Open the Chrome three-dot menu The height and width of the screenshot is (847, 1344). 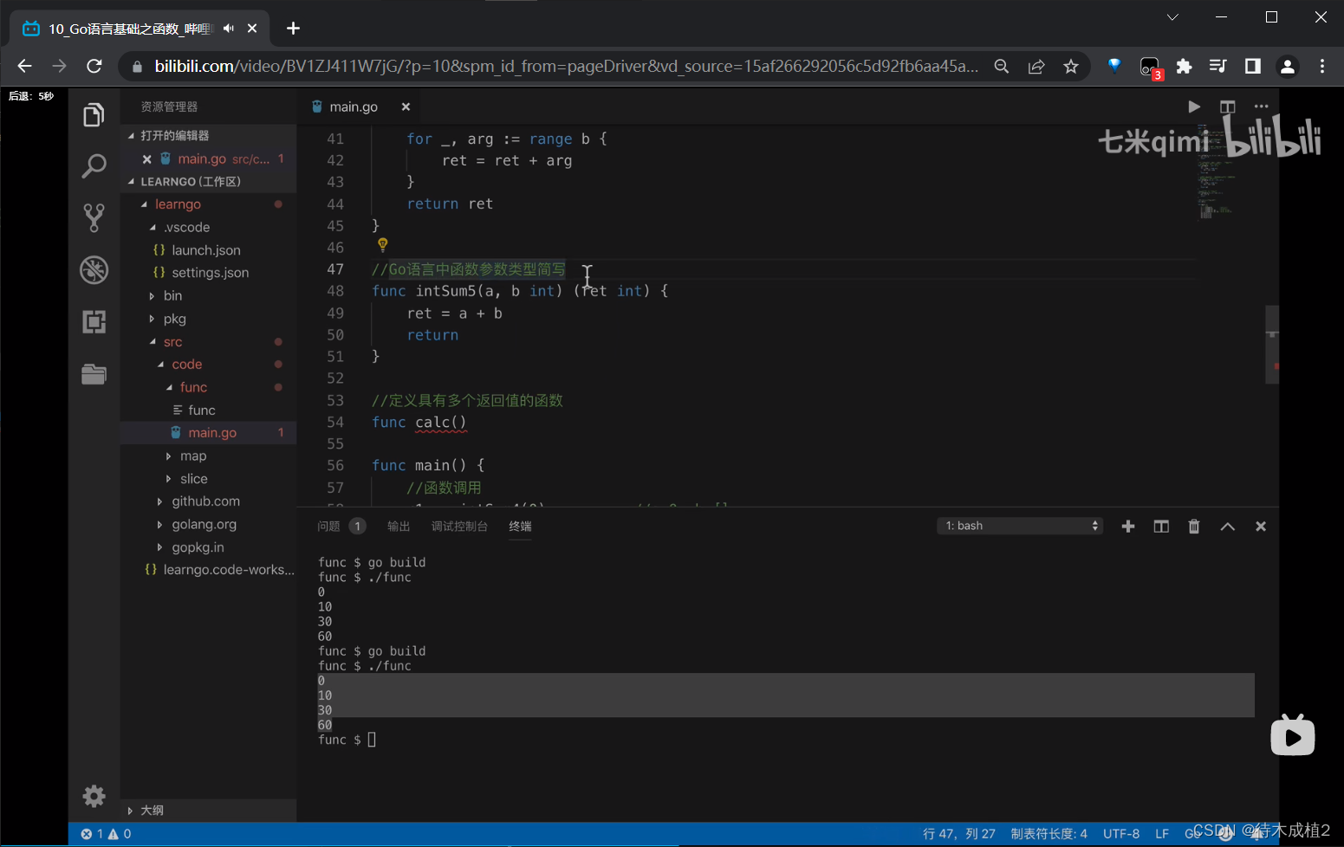tap(1322, 66)
